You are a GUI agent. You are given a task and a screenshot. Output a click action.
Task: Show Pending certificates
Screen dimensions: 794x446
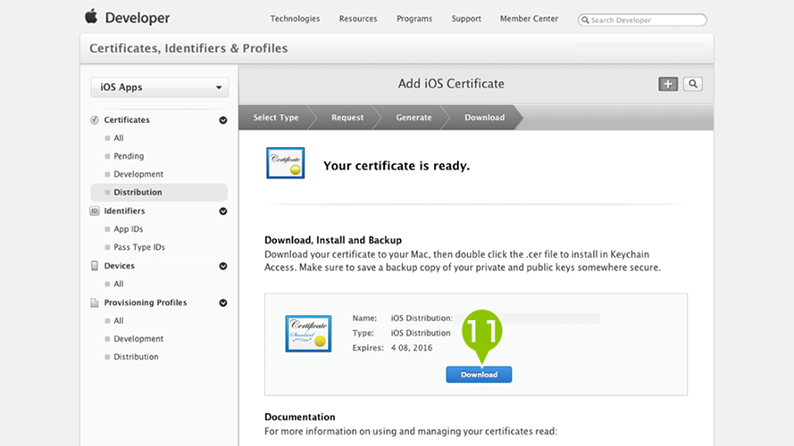point(129,156)
